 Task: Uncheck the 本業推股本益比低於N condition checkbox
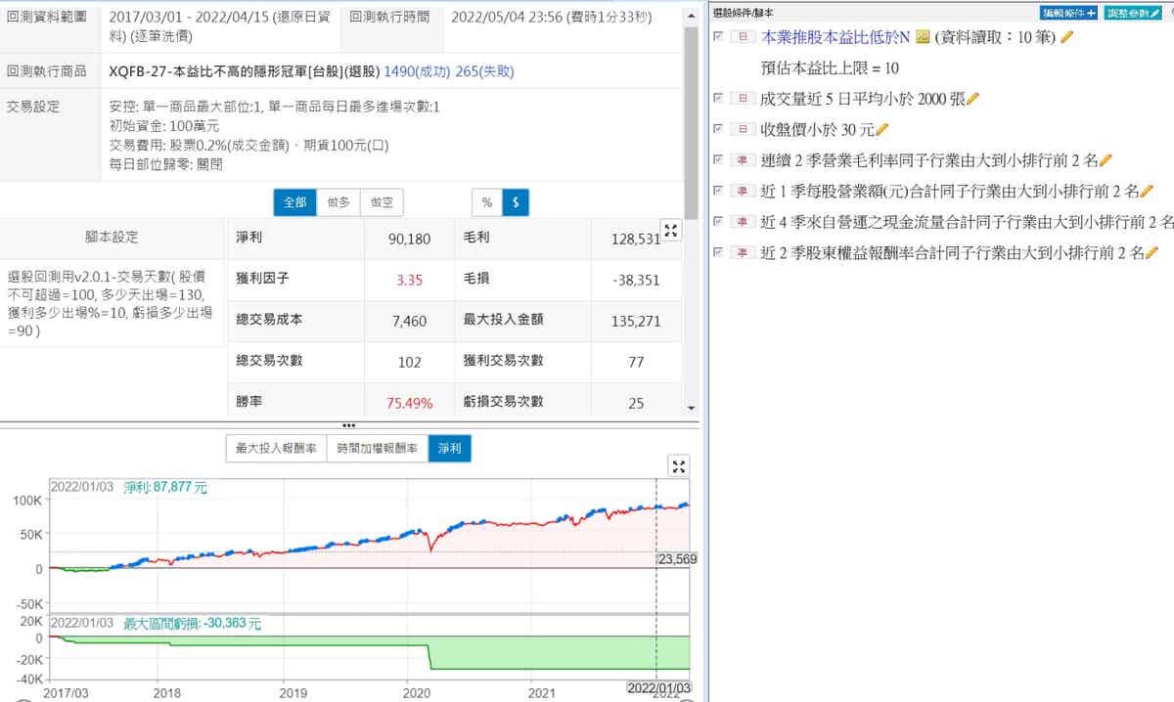719,36
